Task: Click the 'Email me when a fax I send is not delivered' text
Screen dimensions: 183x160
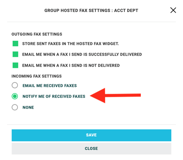Action: click(x=71, y=65)
